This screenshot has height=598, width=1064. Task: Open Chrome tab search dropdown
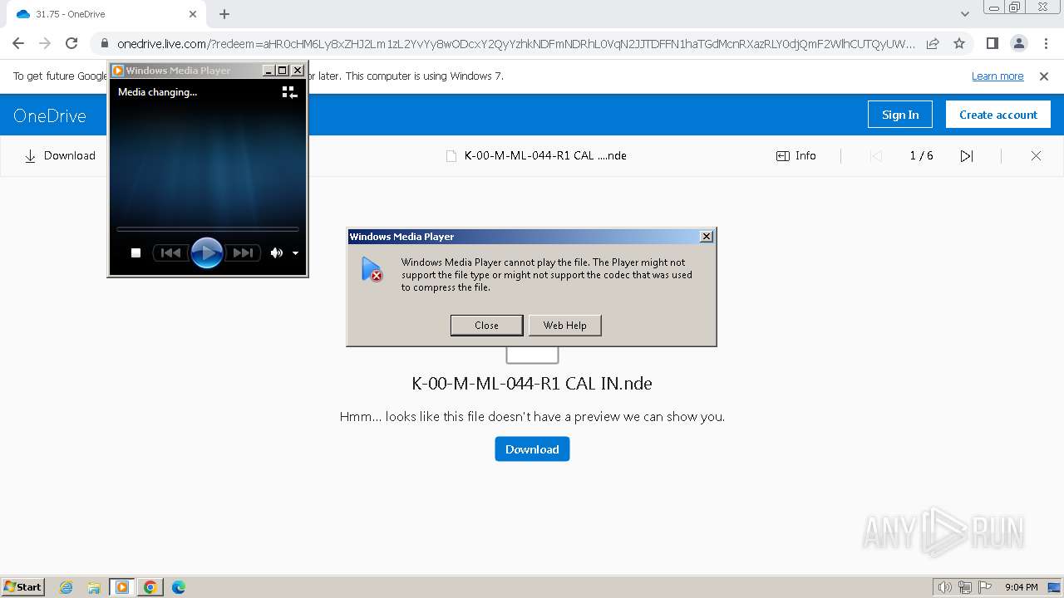[x=964, y=14]
